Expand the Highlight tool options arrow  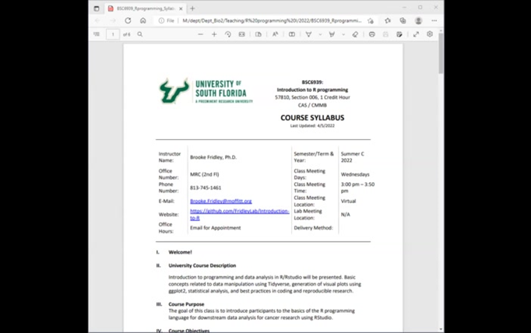343,34
